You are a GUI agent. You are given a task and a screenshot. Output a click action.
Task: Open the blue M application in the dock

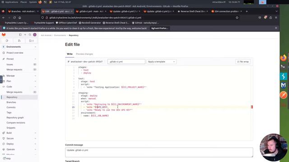click(x=284, y=85)
